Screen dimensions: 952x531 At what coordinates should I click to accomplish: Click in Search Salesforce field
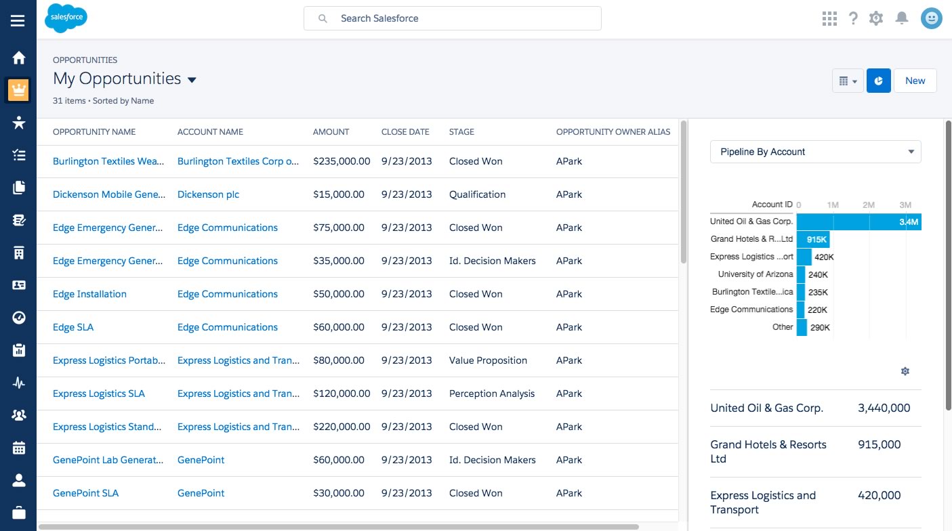(x=452, y=18)
